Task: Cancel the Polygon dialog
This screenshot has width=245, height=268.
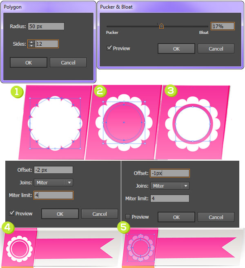Action: pyautogui.click(x=68, y=62)
